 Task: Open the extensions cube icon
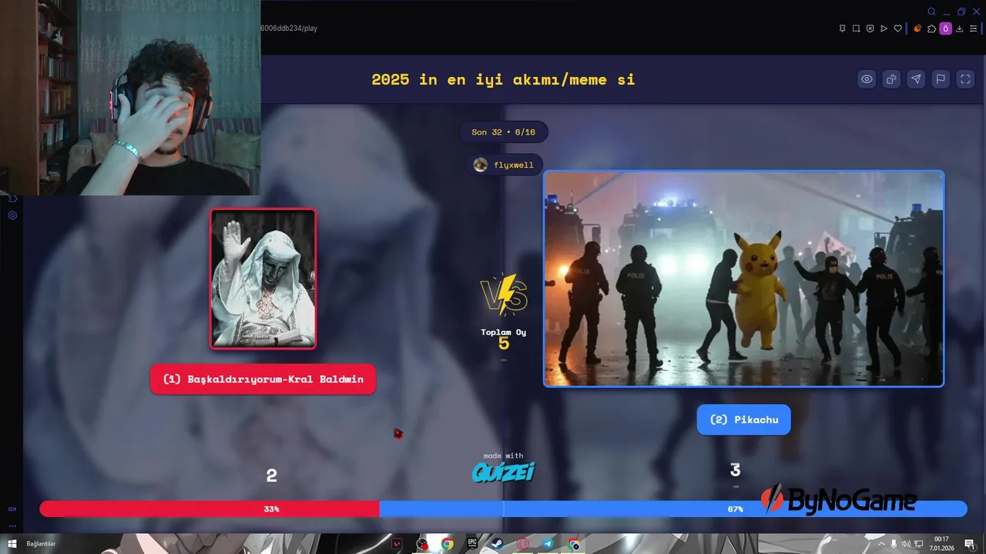pyautogui.click(x=931, y=28)
